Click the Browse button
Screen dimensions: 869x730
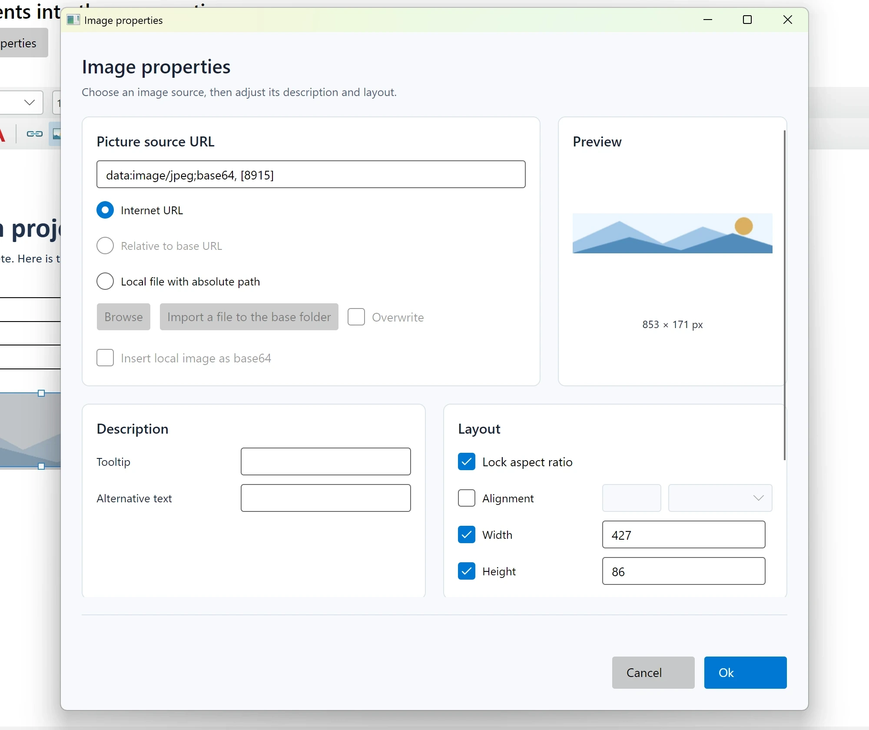(123, 317)
